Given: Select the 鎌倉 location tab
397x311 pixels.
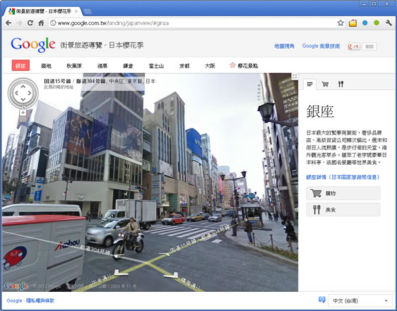Looking at the screenshot, I should [128, 66].
